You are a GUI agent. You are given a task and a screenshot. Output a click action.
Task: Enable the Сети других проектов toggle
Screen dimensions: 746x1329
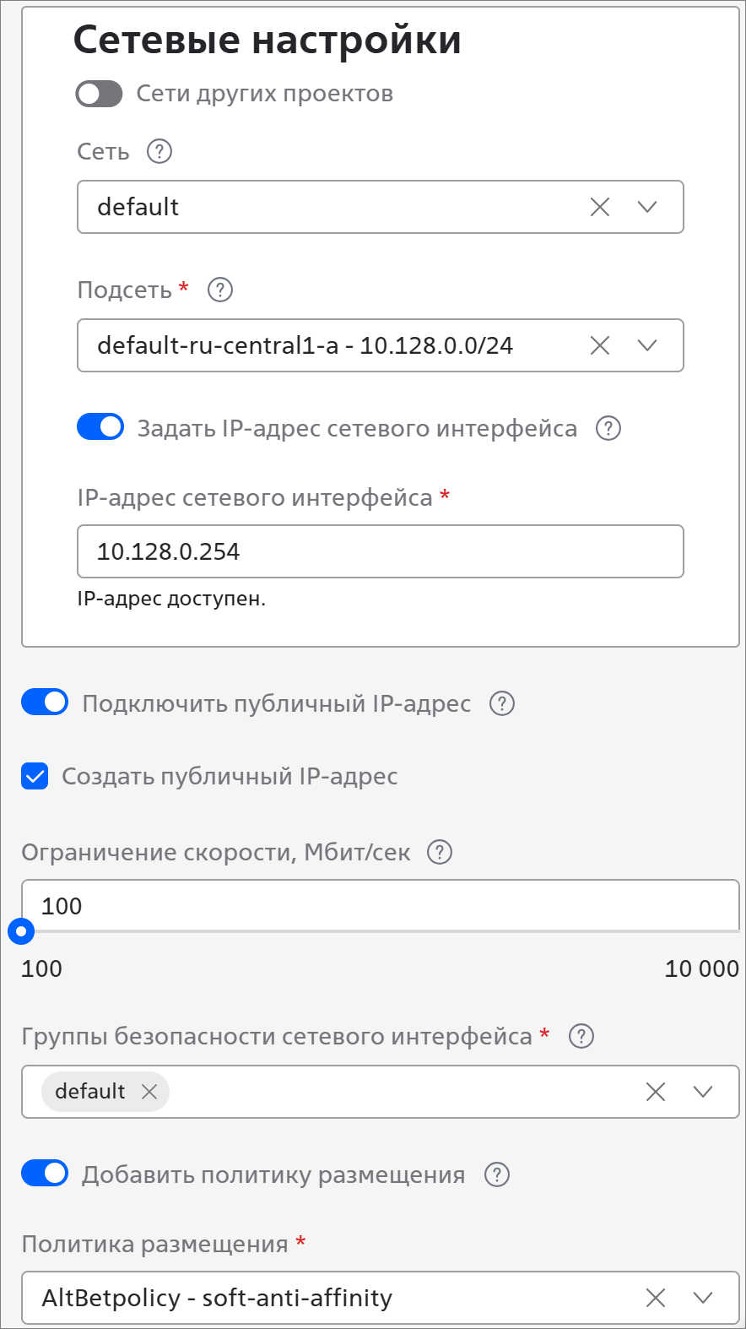pos(100,94)
